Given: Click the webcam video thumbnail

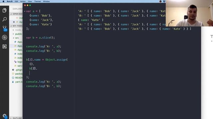Looking at the screenshot, I should [189, 13].
